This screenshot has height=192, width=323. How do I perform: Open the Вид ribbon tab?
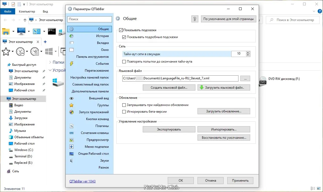coord(45,11)
